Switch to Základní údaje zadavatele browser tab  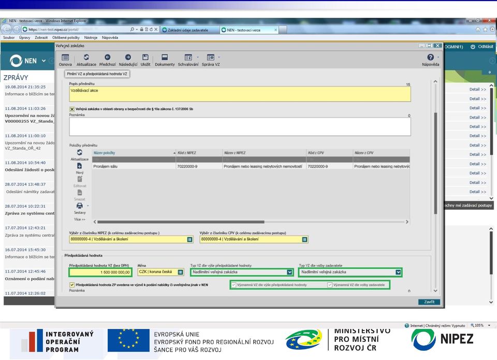[x=189, y=30]
